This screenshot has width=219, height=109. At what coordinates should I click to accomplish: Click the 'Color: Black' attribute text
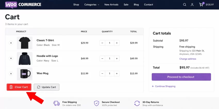(43, 45)
